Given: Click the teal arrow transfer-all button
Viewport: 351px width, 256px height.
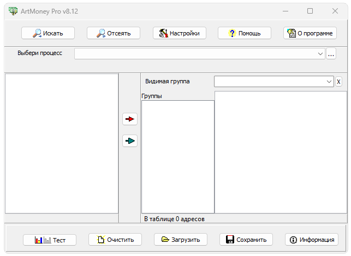Looking at the screenshot, I should (130, 141).
